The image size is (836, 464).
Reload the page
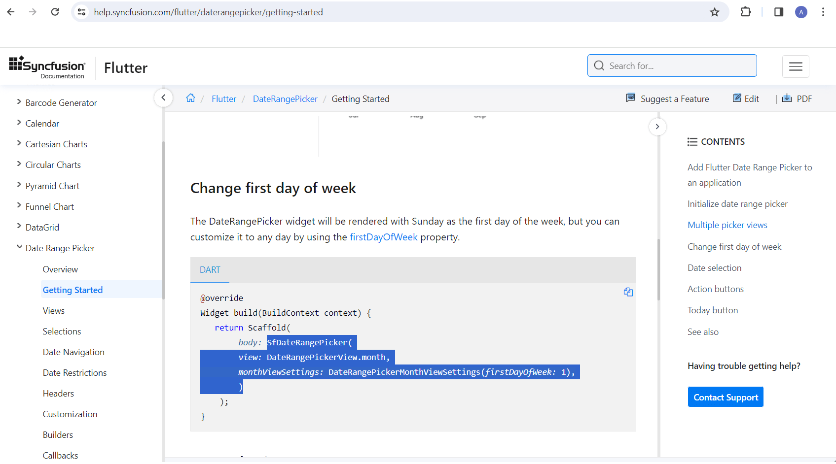coord(55,12)
